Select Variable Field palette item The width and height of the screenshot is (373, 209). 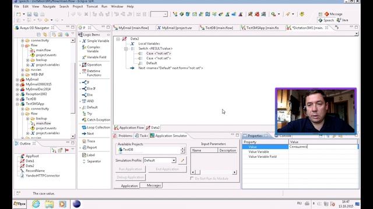click(94, 57)
